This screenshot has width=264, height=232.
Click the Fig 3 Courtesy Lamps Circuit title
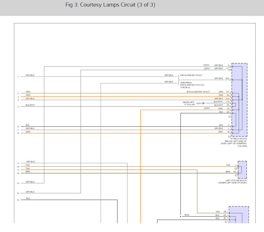(x=110, y=5)
